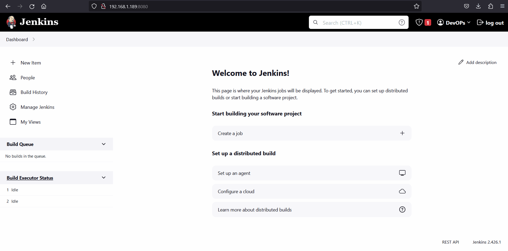Click Configure a cloud
The height and width of the screenshot is (251, 508).
pyautogui.click(x=312, y=191)
